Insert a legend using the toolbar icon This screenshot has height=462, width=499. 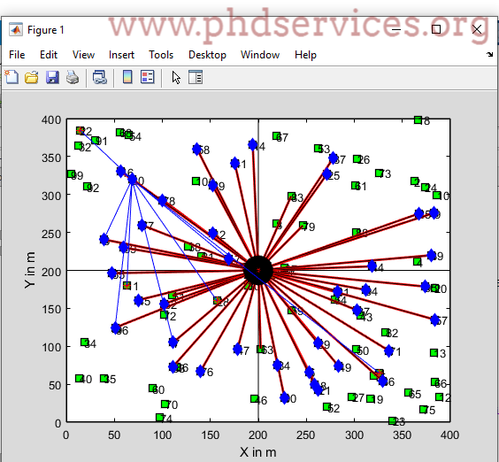148,77
